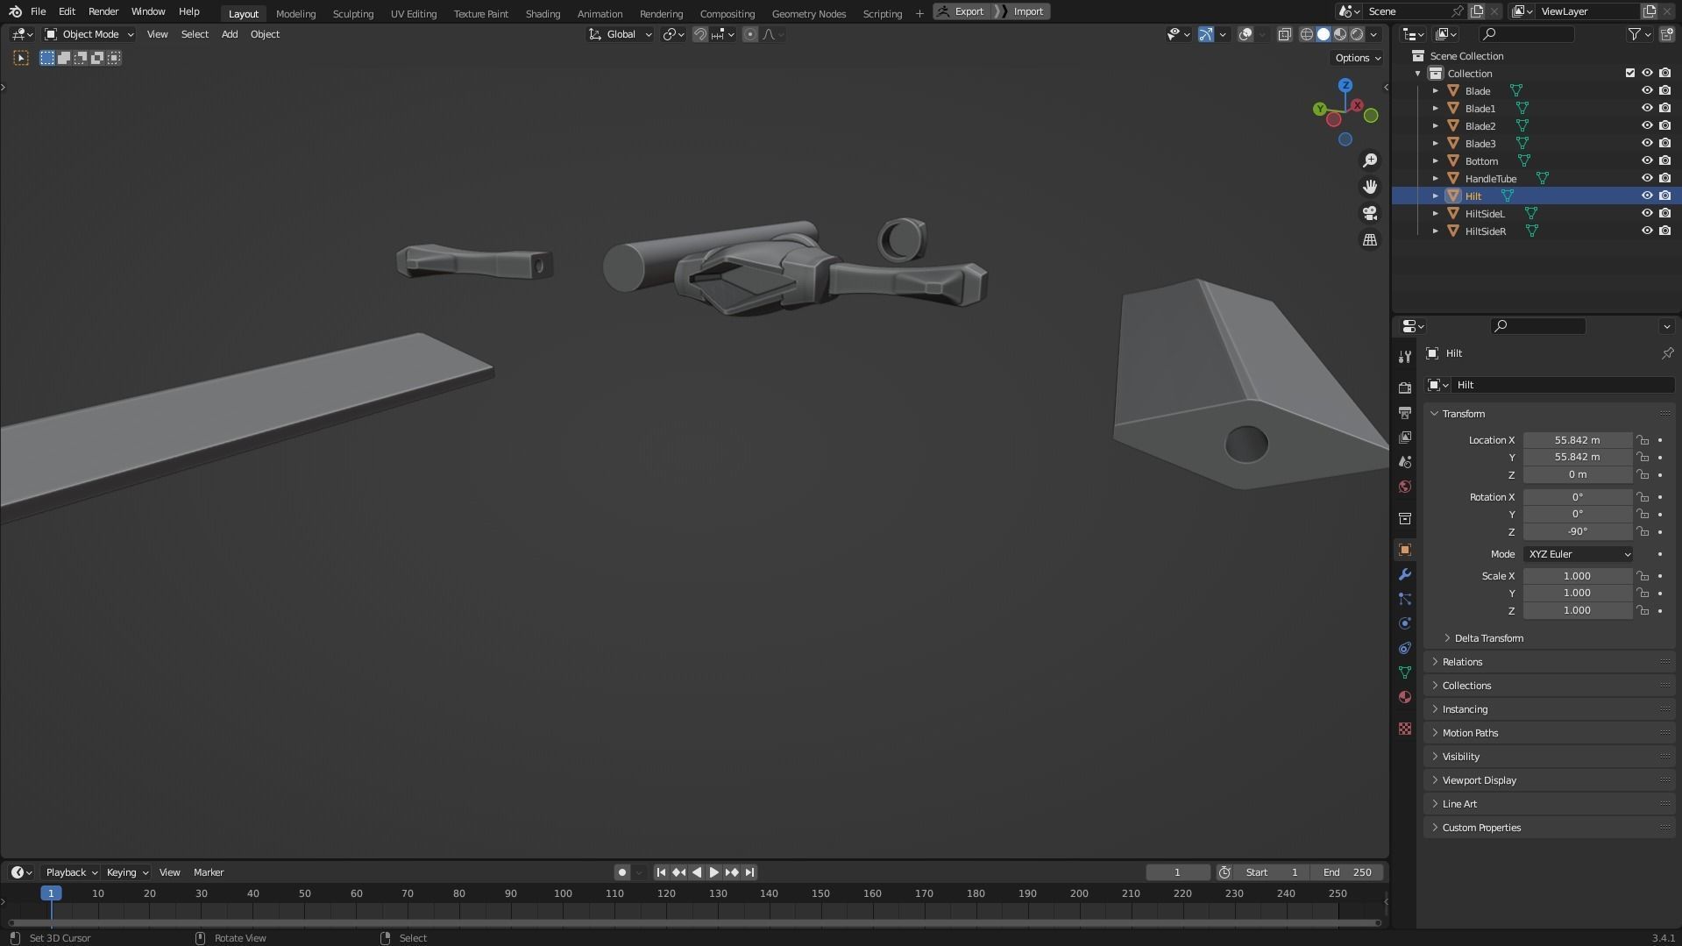Viewport: 1682px width, 946px height.
Task: Toggle X-ray display in viewport
Action: point(1284,34)
